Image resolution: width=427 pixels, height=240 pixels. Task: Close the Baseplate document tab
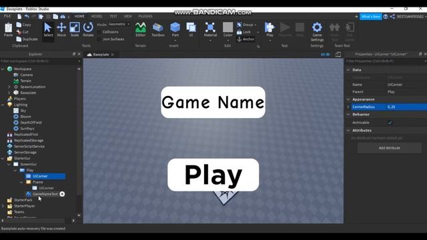click(x=113, y=55)
